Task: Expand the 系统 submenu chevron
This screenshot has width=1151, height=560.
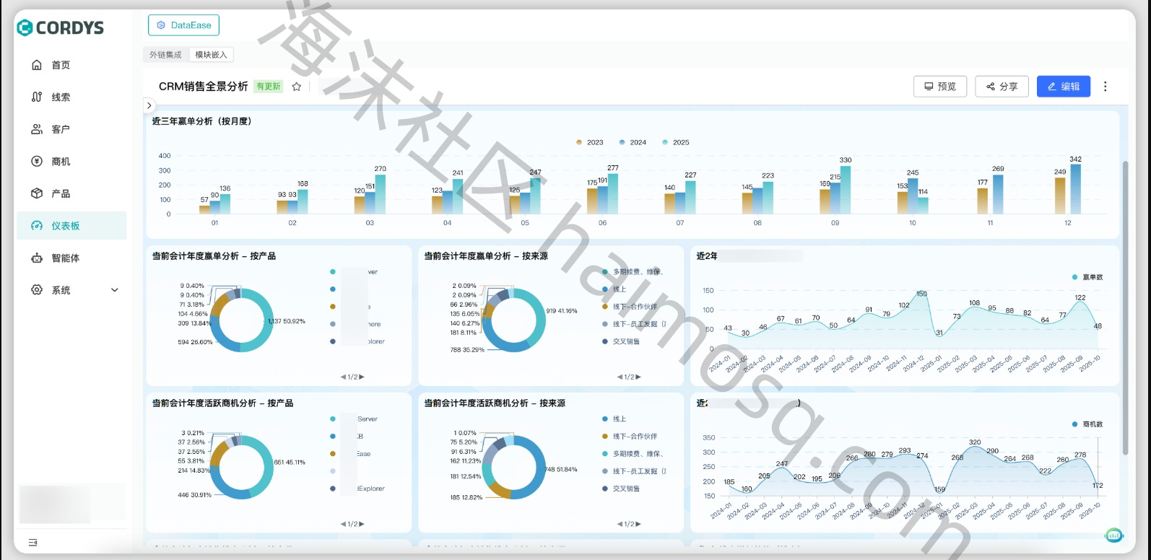Action: coord(114,290)
